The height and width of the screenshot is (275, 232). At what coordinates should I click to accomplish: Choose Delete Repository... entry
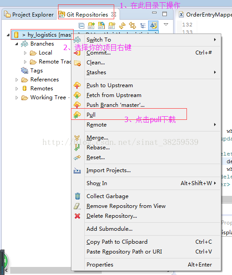click(146, 216)
